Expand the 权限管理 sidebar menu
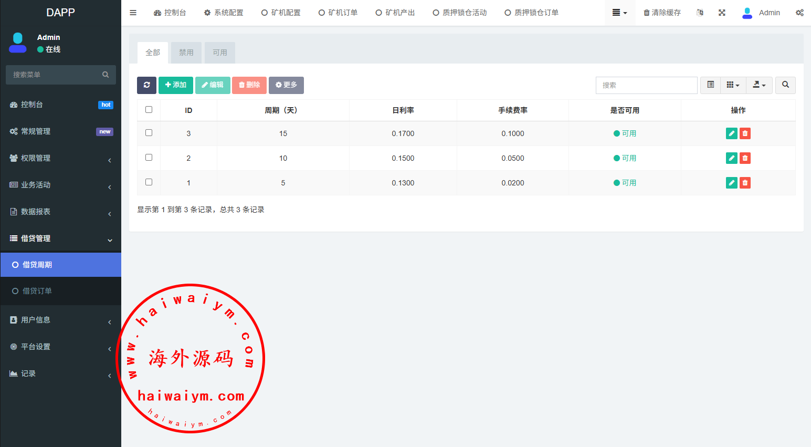The width and height of the screenshot is (811, 447). pyautogui.click(x=60, y=158)
